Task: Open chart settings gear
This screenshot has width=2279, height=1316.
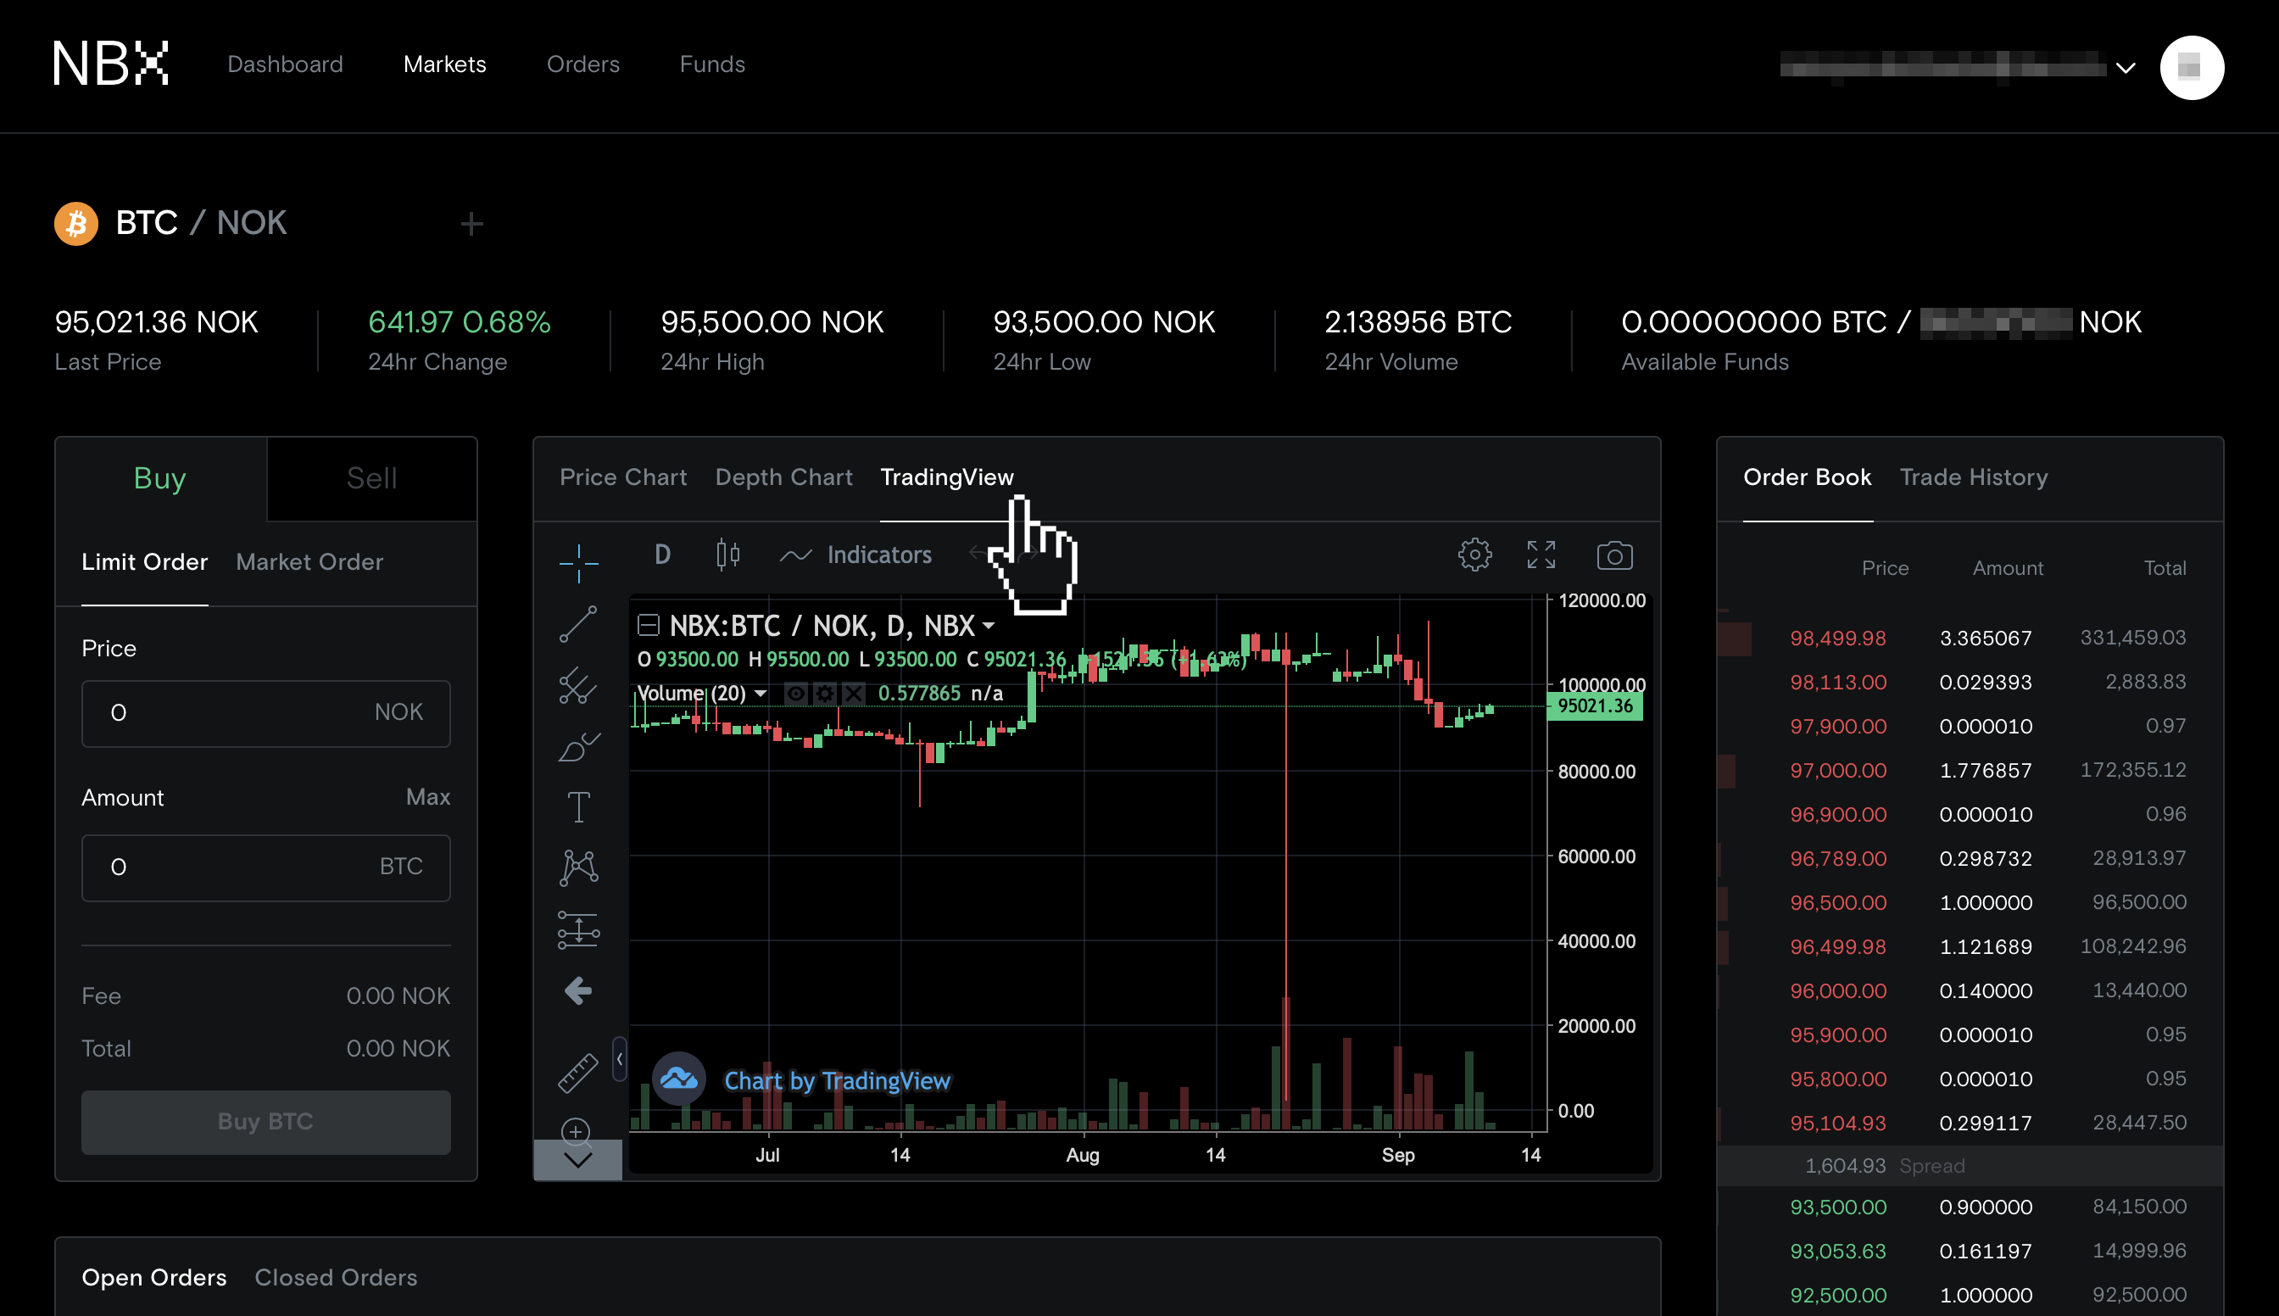Action: [1474, 555]
